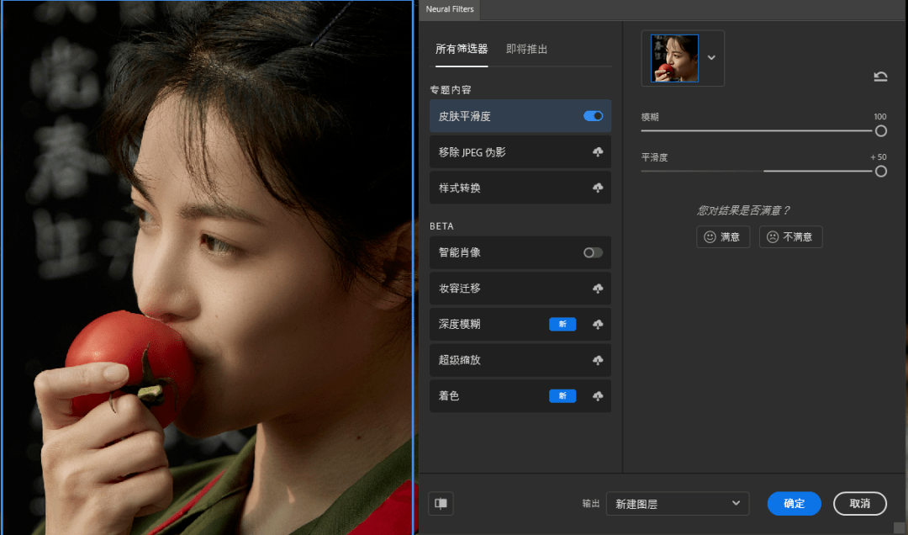Select the Neural Filters panel tab
The image size is (908, 535).
(450, 9)
